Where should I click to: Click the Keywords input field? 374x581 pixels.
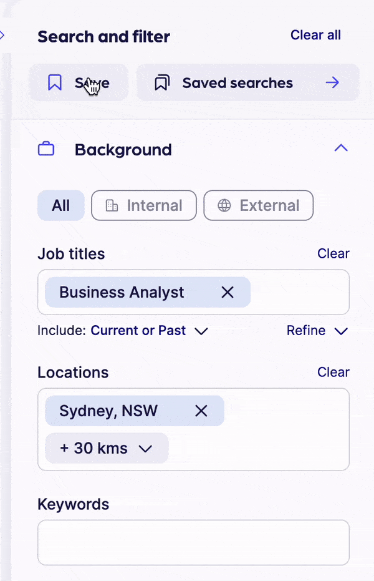(193, 542)
